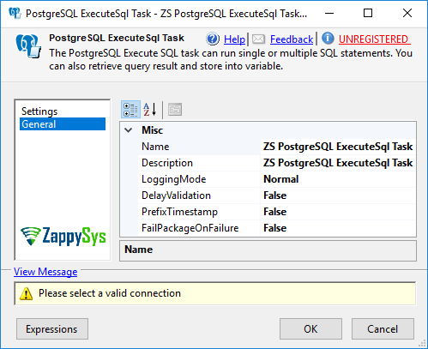The width and height of the screenshot is (428, 349).
Task: Click the Categorized view toolbar icon
Action: tap(130, 110)
